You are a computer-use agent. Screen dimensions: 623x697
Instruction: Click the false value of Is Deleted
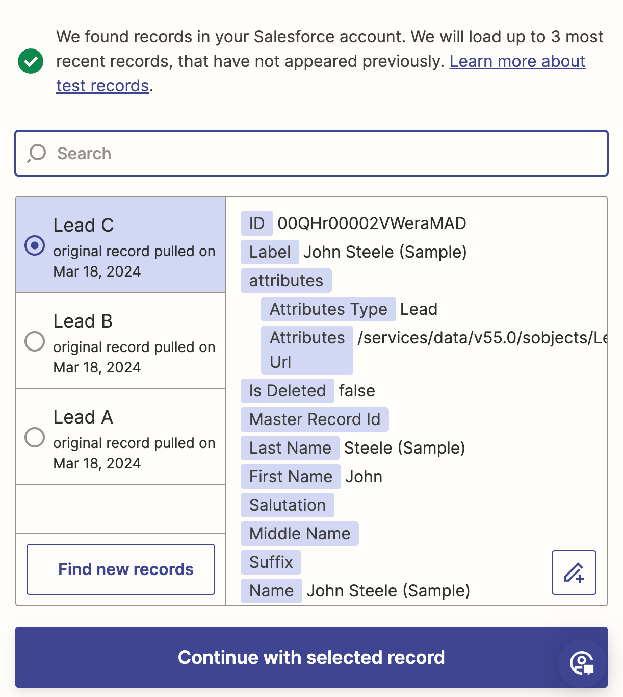pyautogui.click(x=357, y=391)
